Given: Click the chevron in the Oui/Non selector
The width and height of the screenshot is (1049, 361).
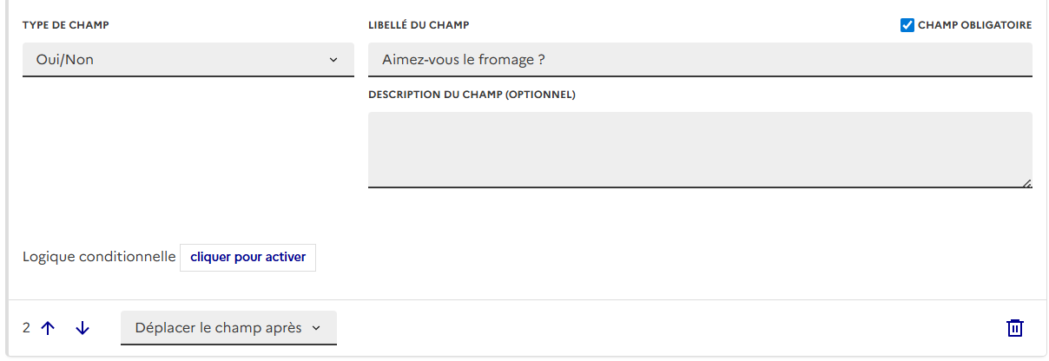Looking at the screenshot, I should coord(333,60).
